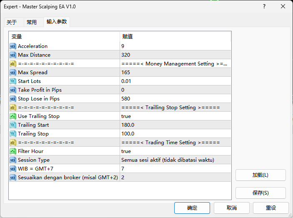This screenshot has width=293, height=218.
Task: Select the 输入参数 tab
Action: tap(57, 22)
